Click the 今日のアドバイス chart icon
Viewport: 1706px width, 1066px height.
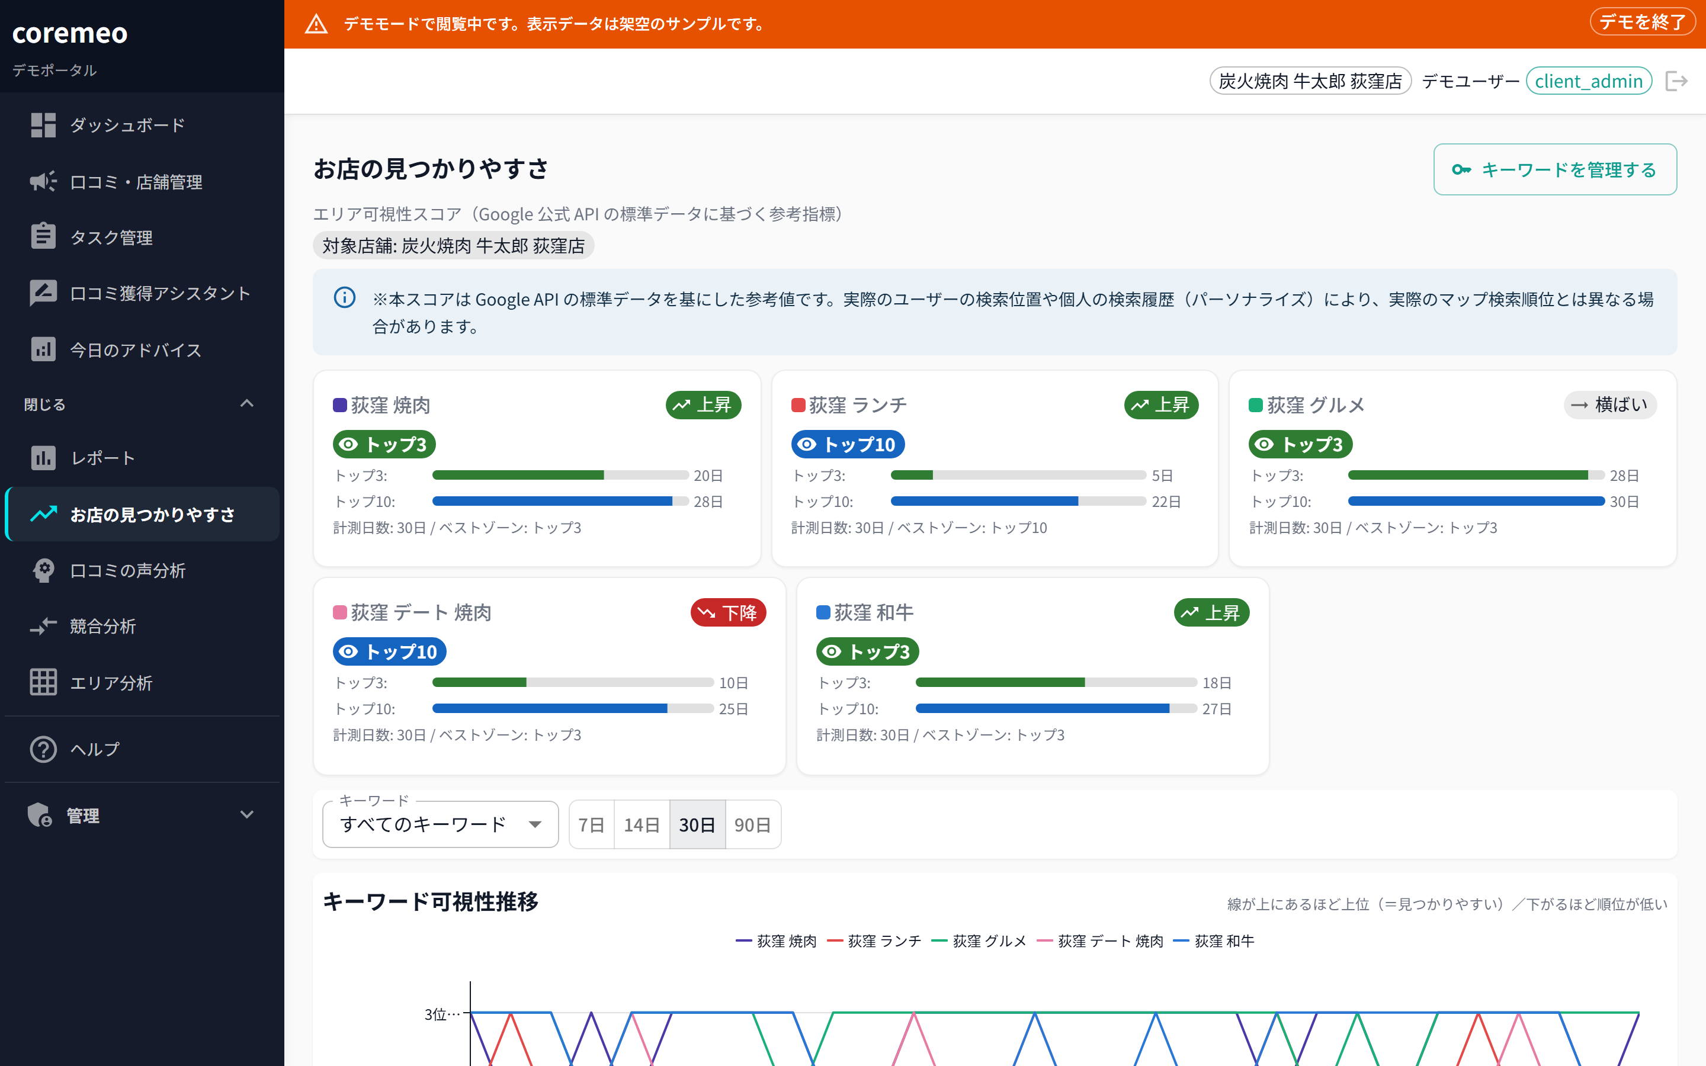pos(43,349)
